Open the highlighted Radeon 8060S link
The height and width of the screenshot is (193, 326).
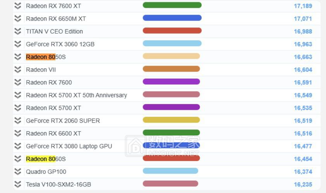coord(46,159)
